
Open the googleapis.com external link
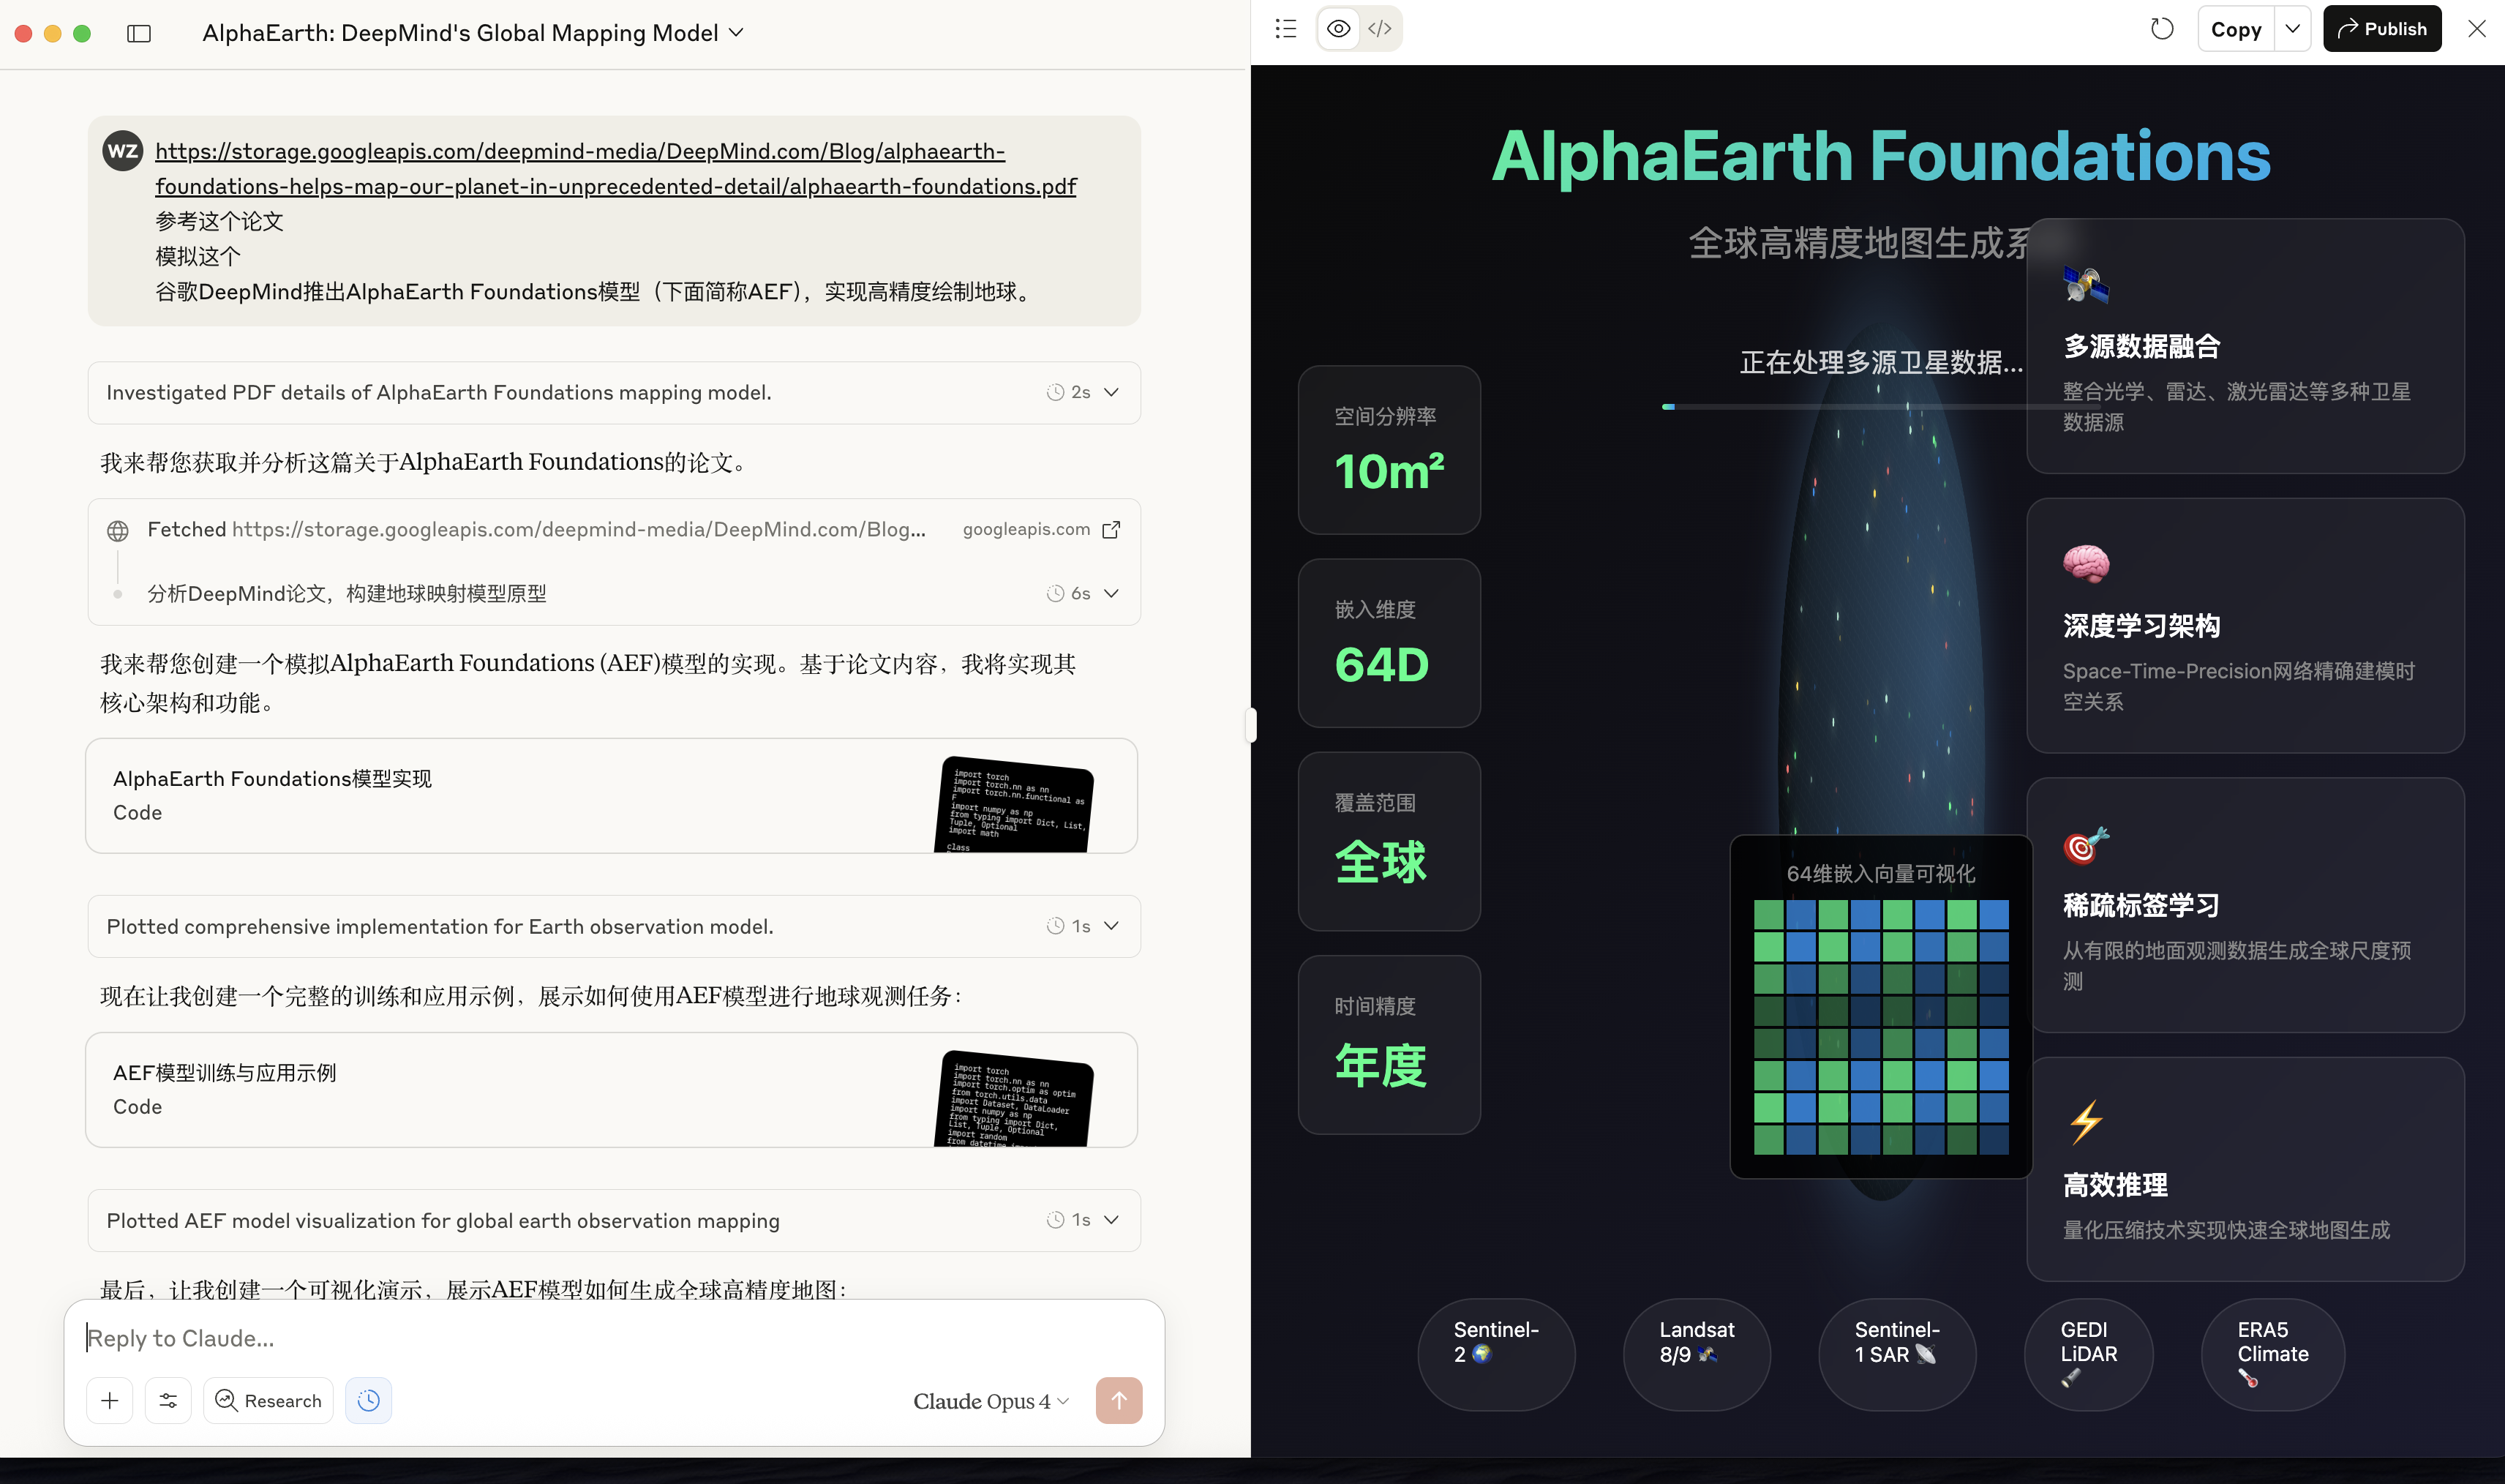click(x=1111, y=530)
